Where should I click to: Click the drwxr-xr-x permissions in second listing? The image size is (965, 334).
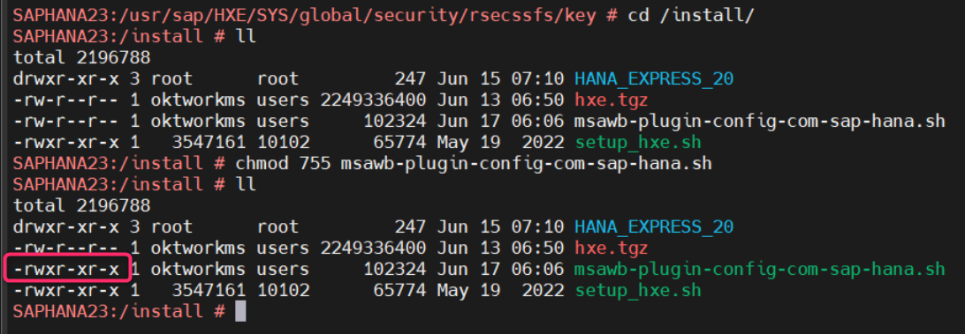pos(66,227)
